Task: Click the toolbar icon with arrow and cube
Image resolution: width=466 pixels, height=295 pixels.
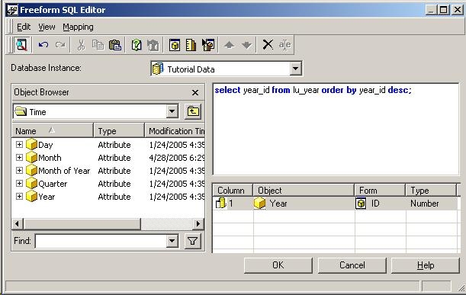Action: pyautogui.click(x=208, y=45)
